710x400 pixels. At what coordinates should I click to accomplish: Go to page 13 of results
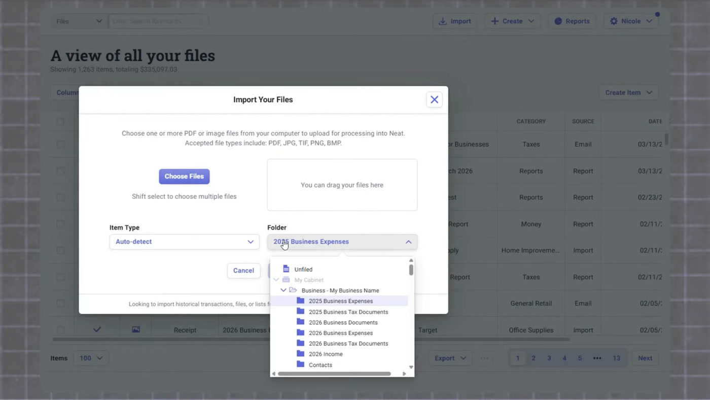(x=616, y=358)
